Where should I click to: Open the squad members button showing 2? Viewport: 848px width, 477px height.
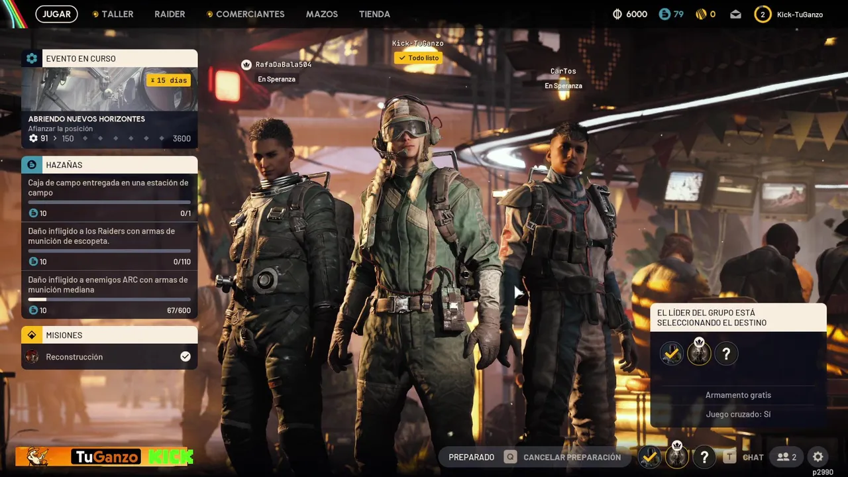pyautogui.click(x=786, y=457)
